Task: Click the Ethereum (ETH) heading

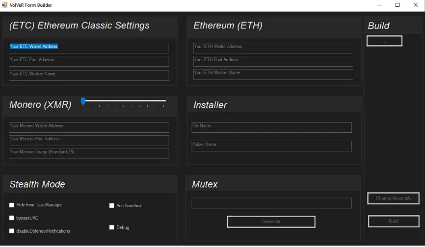Action: pos(228,25)
